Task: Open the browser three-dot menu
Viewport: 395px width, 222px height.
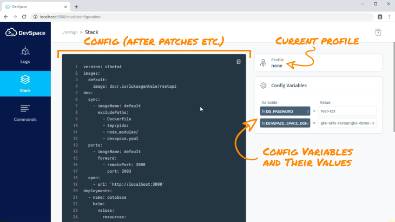Action: (x=389, y=17)
